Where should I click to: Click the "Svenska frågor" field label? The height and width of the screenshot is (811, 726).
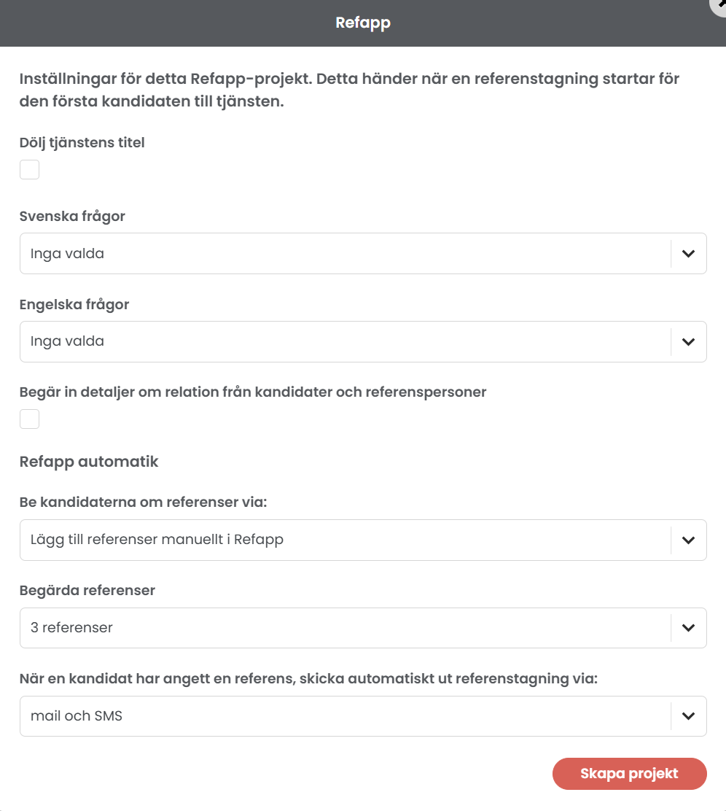coord(72,217)
